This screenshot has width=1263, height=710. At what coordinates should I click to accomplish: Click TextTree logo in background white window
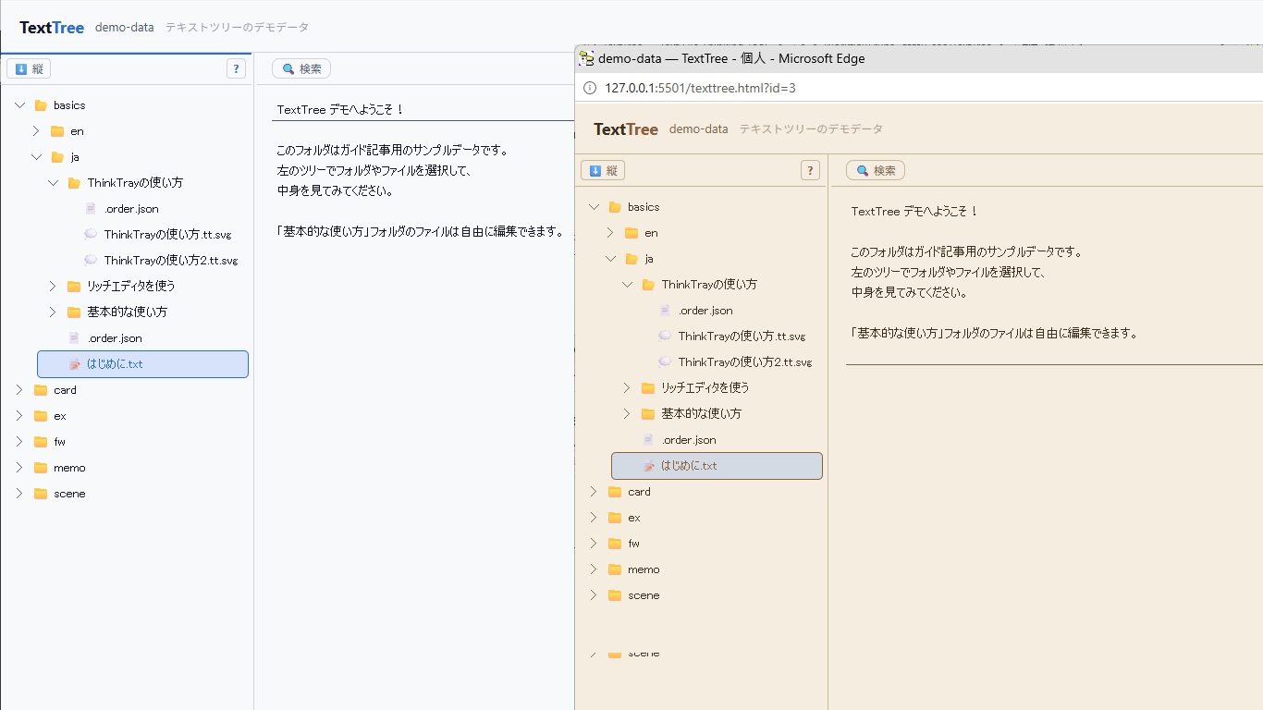tap(52, 28)
